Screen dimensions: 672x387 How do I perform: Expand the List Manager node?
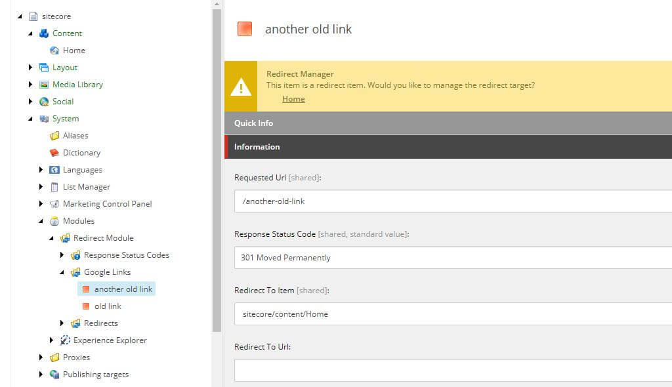(41, 187)
